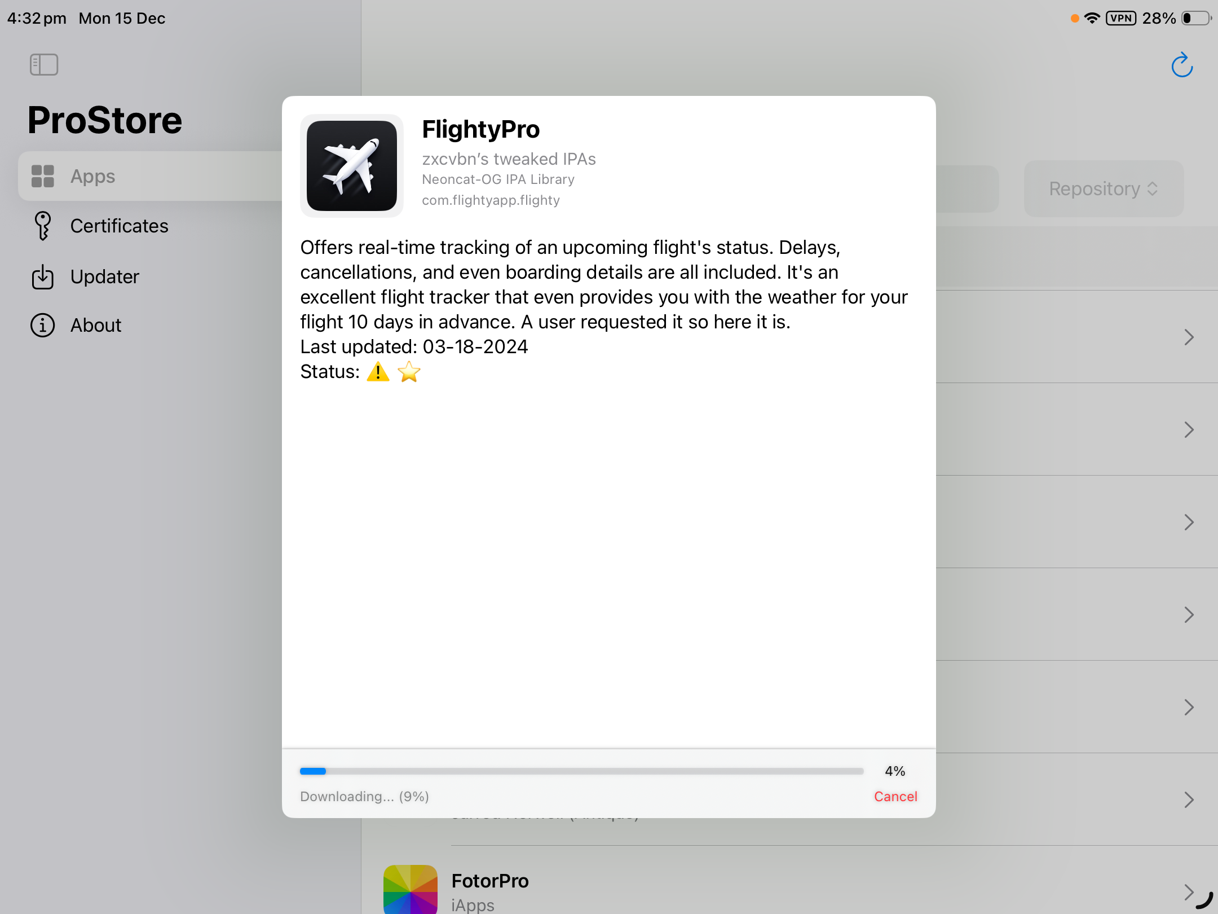Image resolution: width=1218 pixels, height=914 pixels.
Task: Open the Certificates sidebar section
Action: coord(119,226)
